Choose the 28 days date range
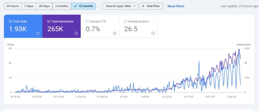Image resolution: width=259 pixels, height=111 pixels. tap(44, 6)
